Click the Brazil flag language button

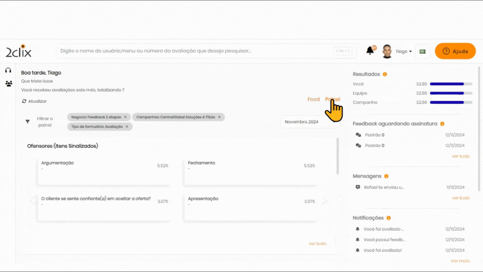tap(422, 51)
